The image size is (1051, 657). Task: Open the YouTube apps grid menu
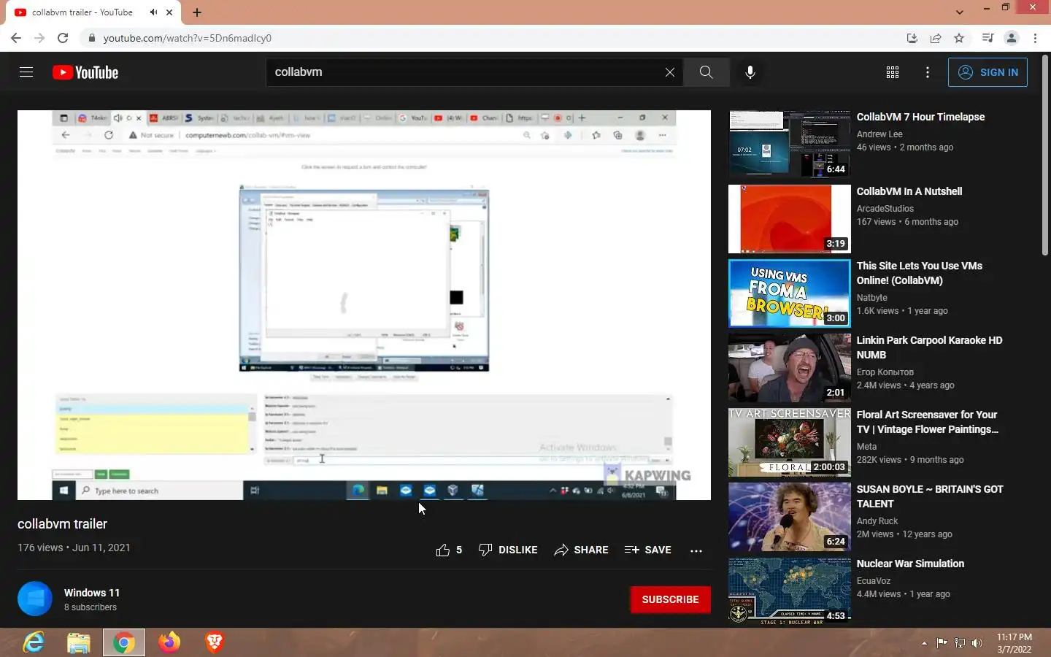892,72
